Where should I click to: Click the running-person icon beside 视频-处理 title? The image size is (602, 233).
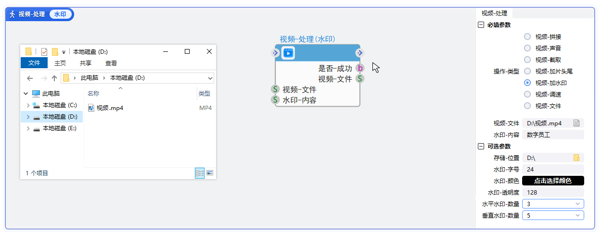pyautogui.click(x=13, y=14)
